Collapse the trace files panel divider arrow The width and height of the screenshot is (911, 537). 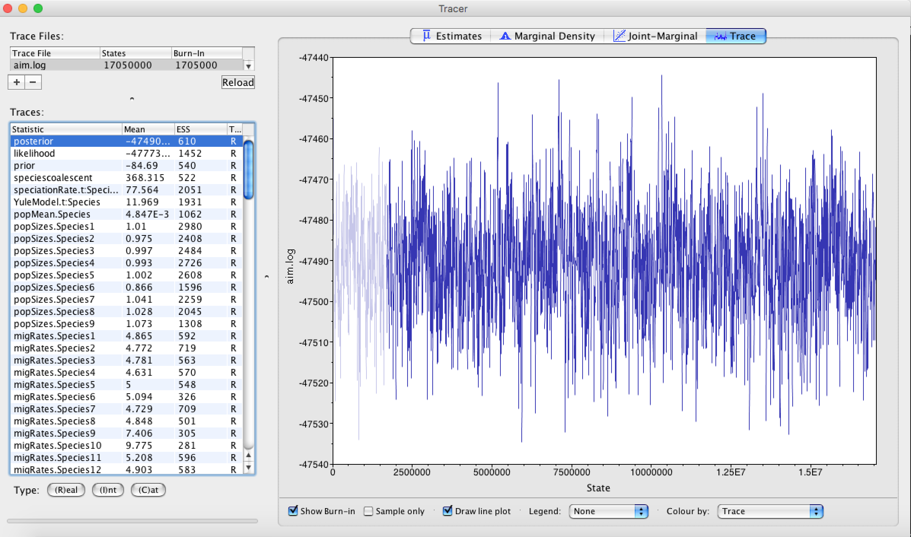point(132,99)
